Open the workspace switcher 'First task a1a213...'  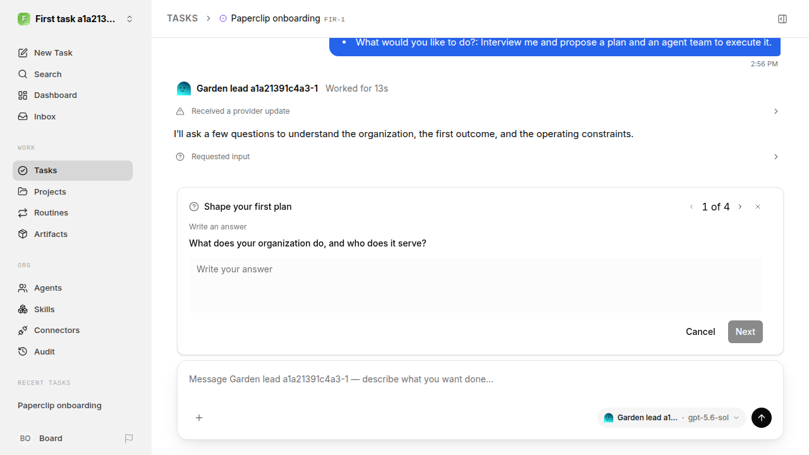[76, 19]
